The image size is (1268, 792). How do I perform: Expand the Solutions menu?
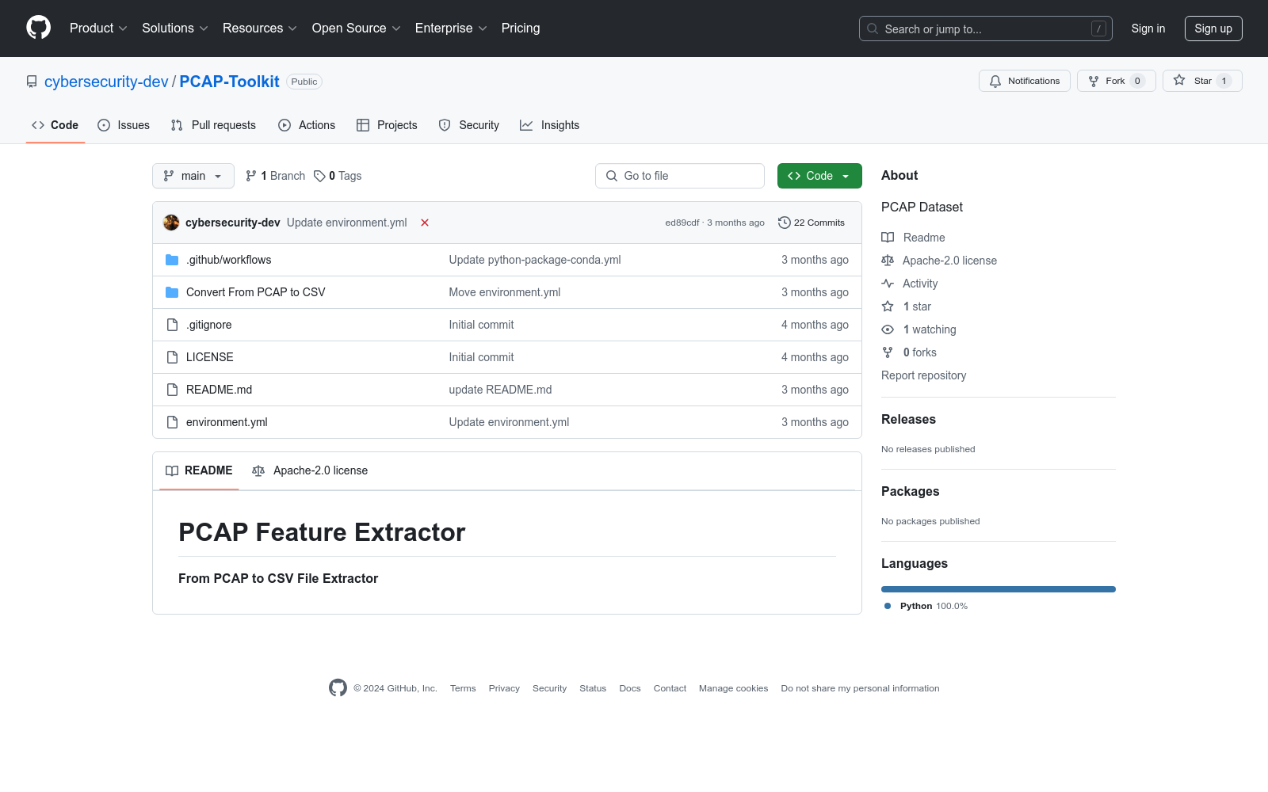click(175, 28)
